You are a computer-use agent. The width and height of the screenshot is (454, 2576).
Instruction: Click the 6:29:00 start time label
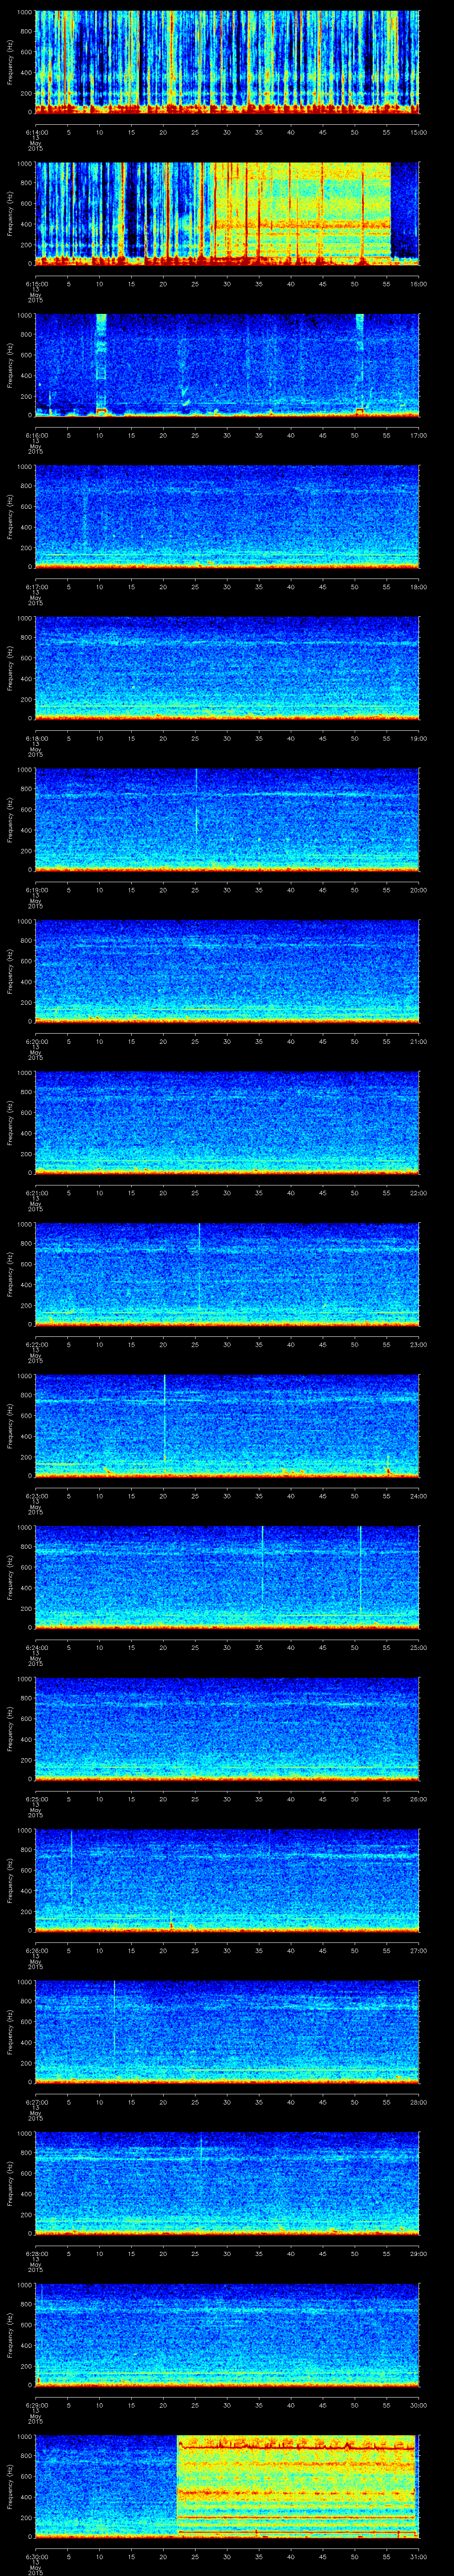click(36, 2404)
